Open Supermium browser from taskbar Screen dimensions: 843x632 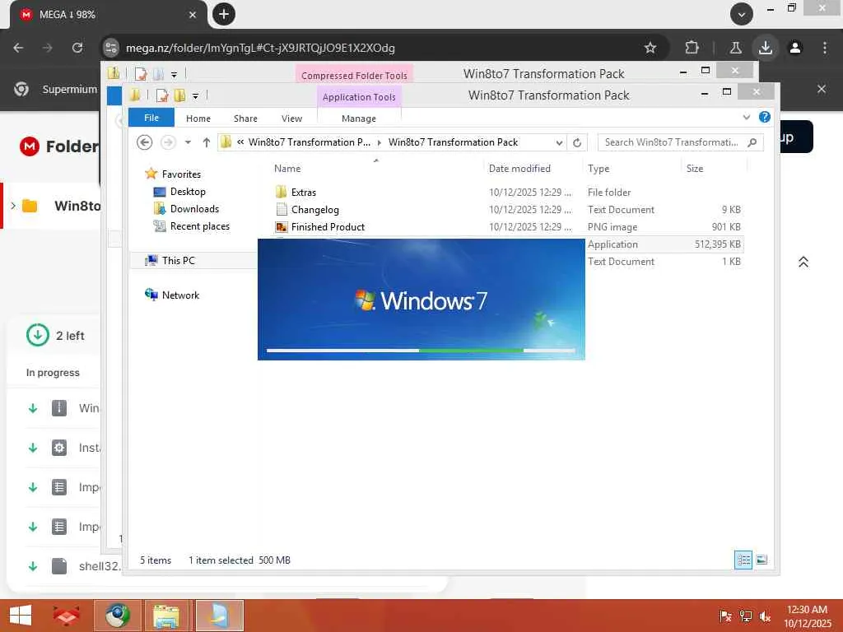[117, 616]
